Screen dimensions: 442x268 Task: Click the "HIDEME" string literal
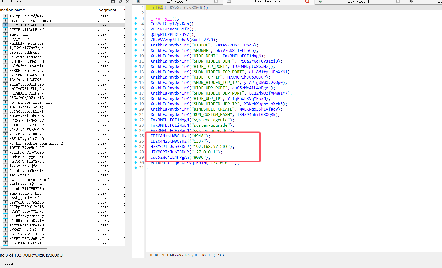201,45
